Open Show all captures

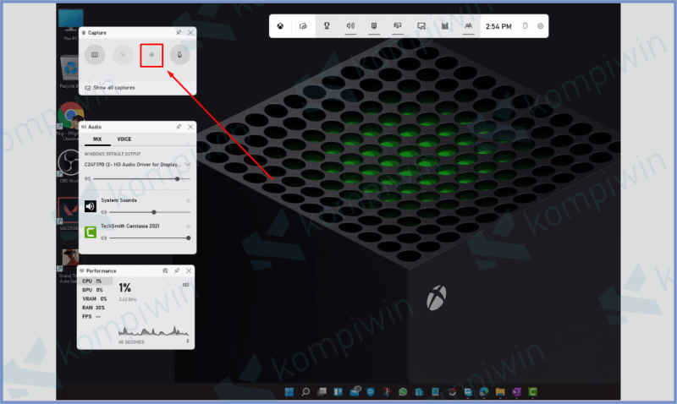[x=110, y=88]
